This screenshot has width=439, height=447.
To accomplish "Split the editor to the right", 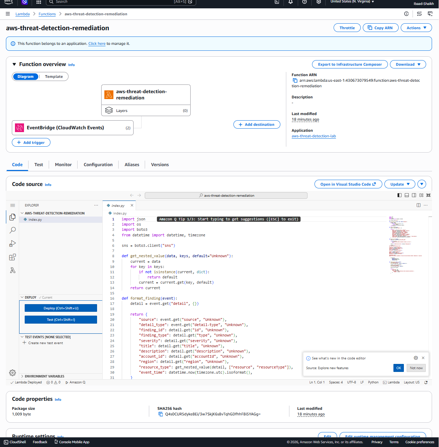I will click(418, 205).
